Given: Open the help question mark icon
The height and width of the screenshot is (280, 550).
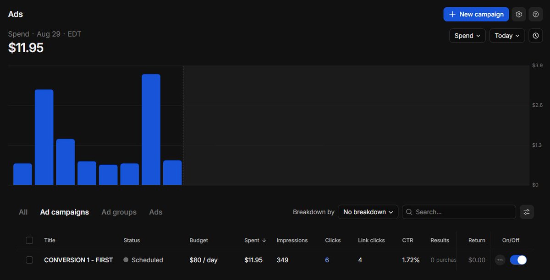Looking at the screenshot, I should click(x=535, y=14).
